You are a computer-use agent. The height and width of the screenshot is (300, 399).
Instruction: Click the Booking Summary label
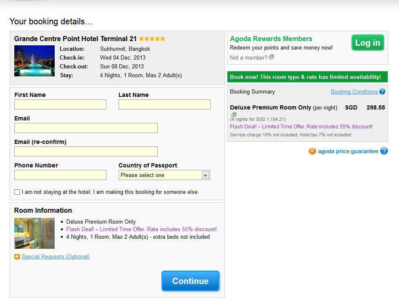[252, 92]
